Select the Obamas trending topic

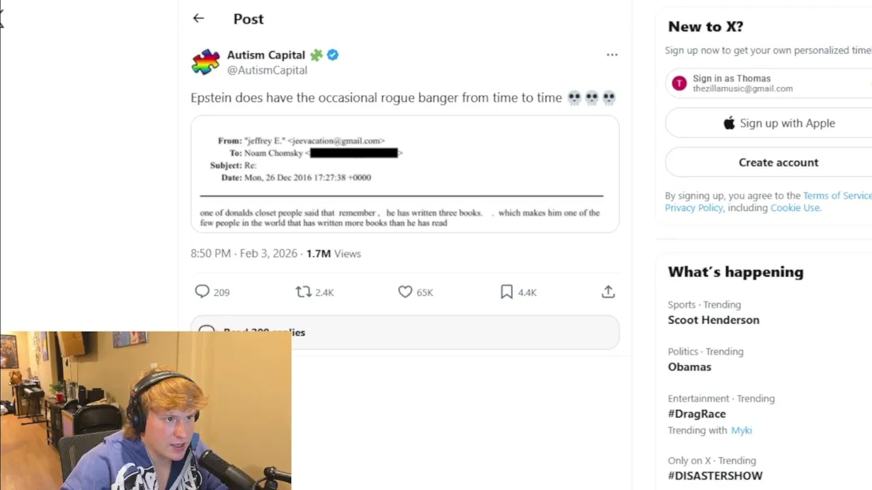(x=689, y=367)
